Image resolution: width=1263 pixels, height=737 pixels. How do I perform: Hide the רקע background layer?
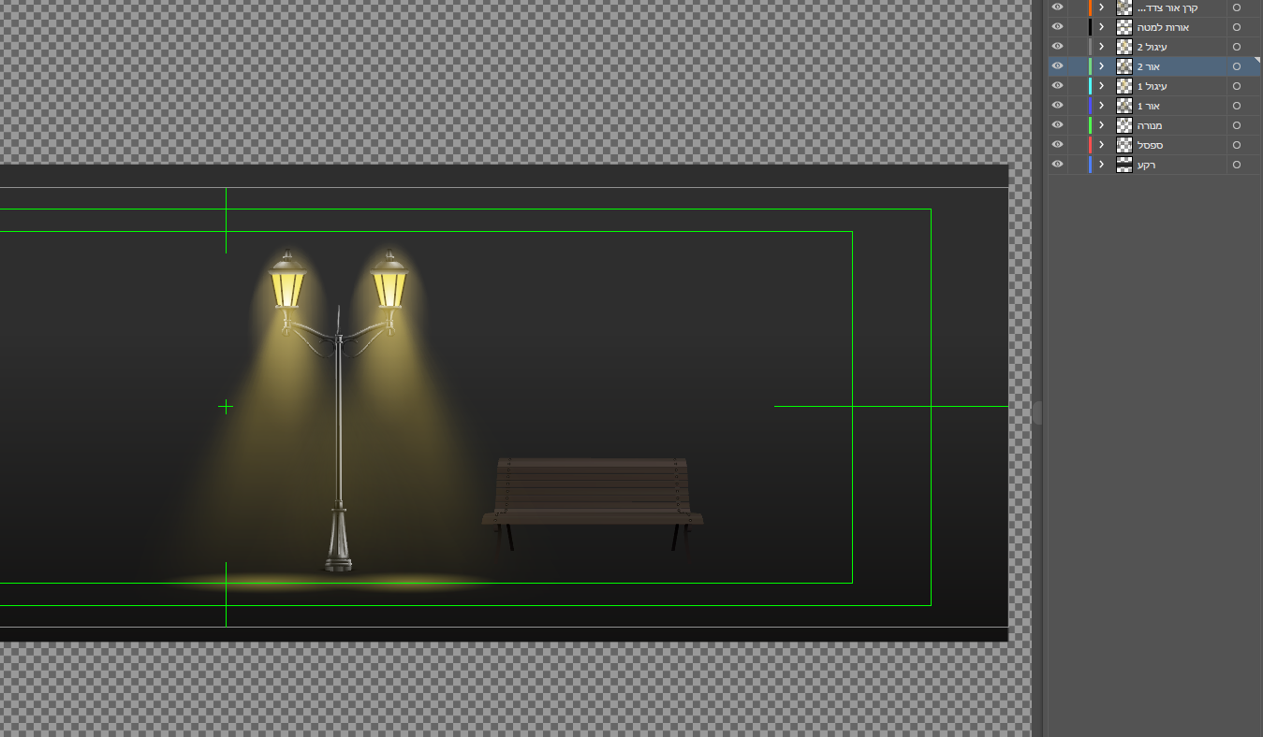point(1057,165)
